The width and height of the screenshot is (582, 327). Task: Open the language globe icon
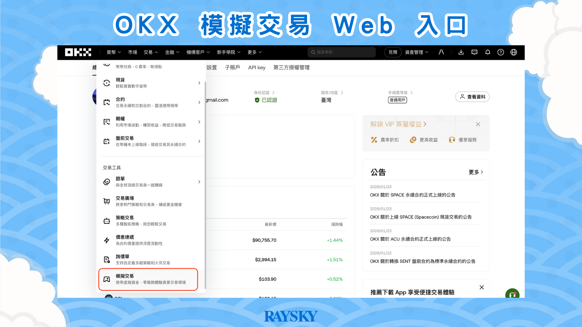tap(513, 52)
